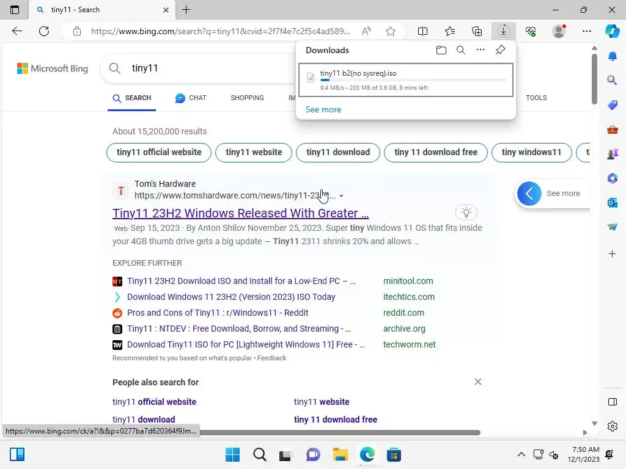Screen dimensions: 626x469
Task: Open techworm Download Tiny11 ISO link
Action: point(246,344)
